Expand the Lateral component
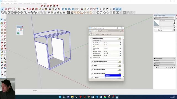Viewport: 177px width, 99px height. 92,78
